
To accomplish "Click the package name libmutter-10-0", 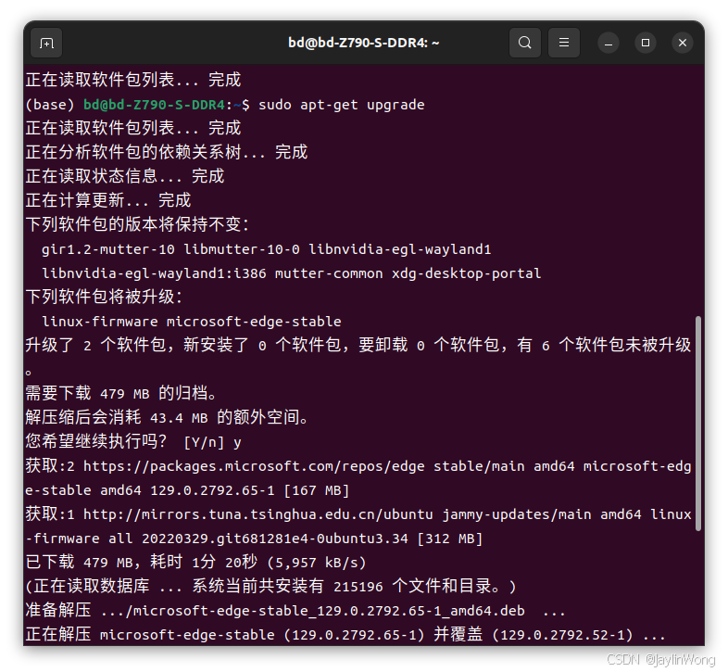I will [x=242, y=249].
